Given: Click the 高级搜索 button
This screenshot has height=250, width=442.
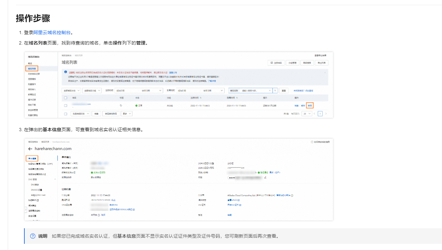Looking at the screenshot, I should [307, 63].
